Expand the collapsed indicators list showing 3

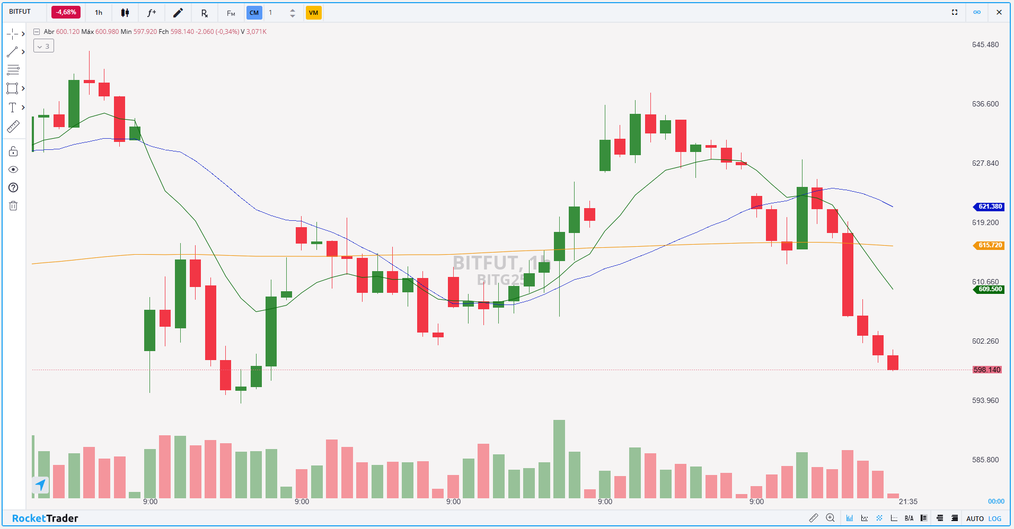click(x=43, y=46)
